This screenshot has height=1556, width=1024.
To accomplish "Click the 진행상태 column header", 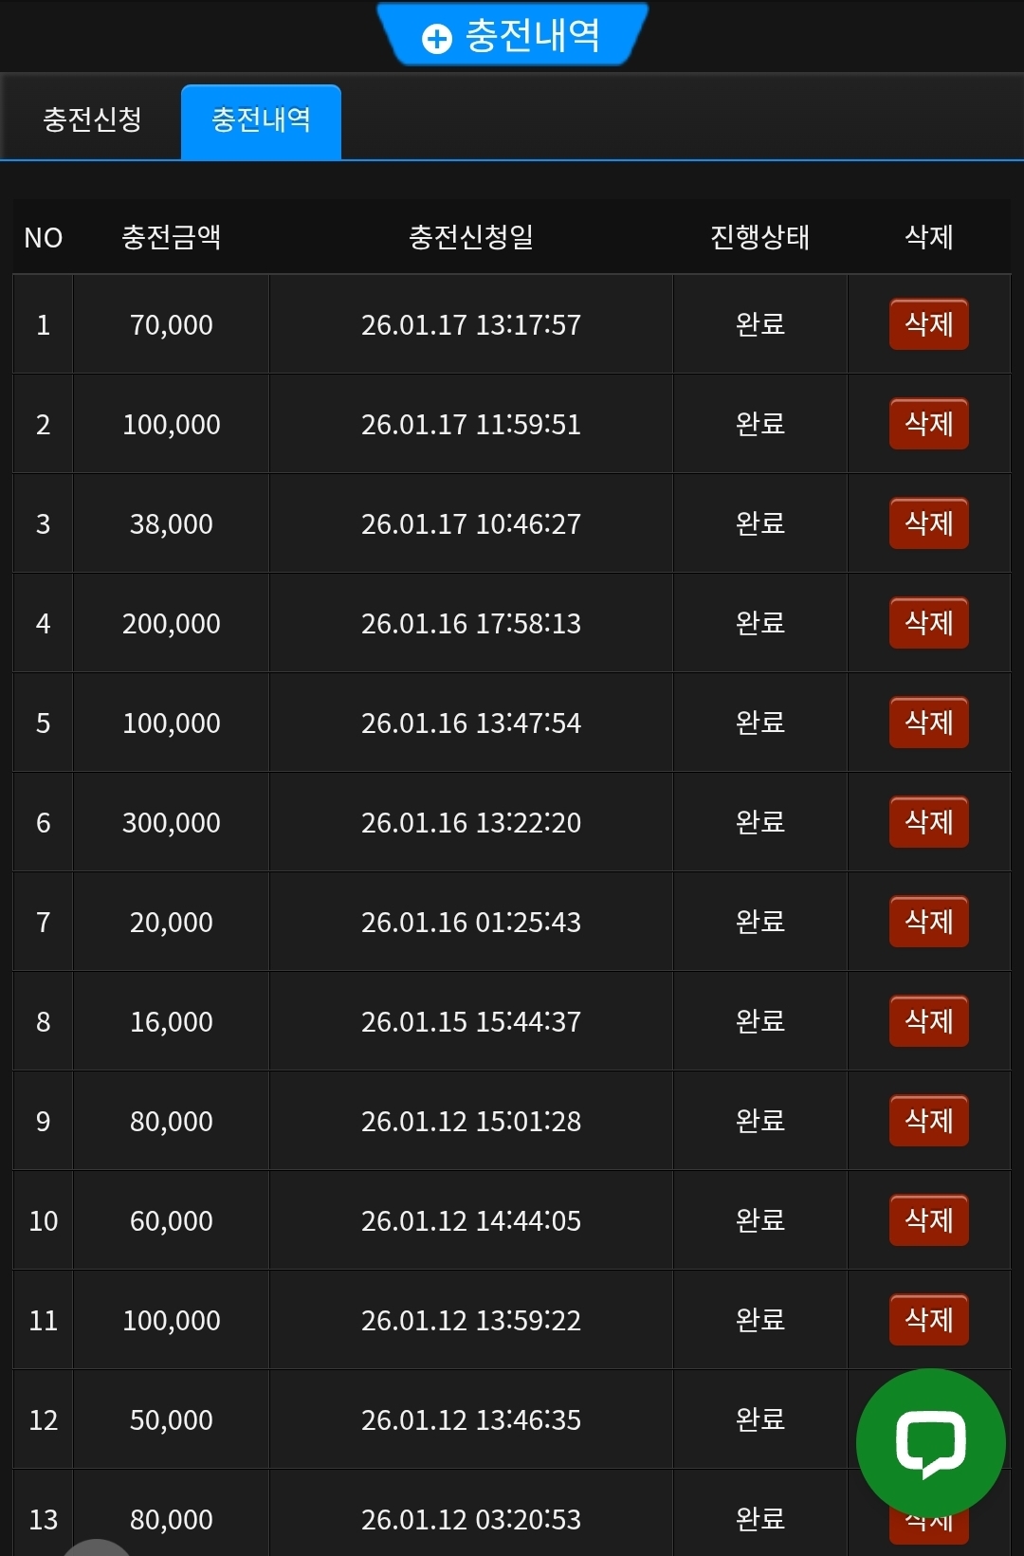I will click(759, 237).
